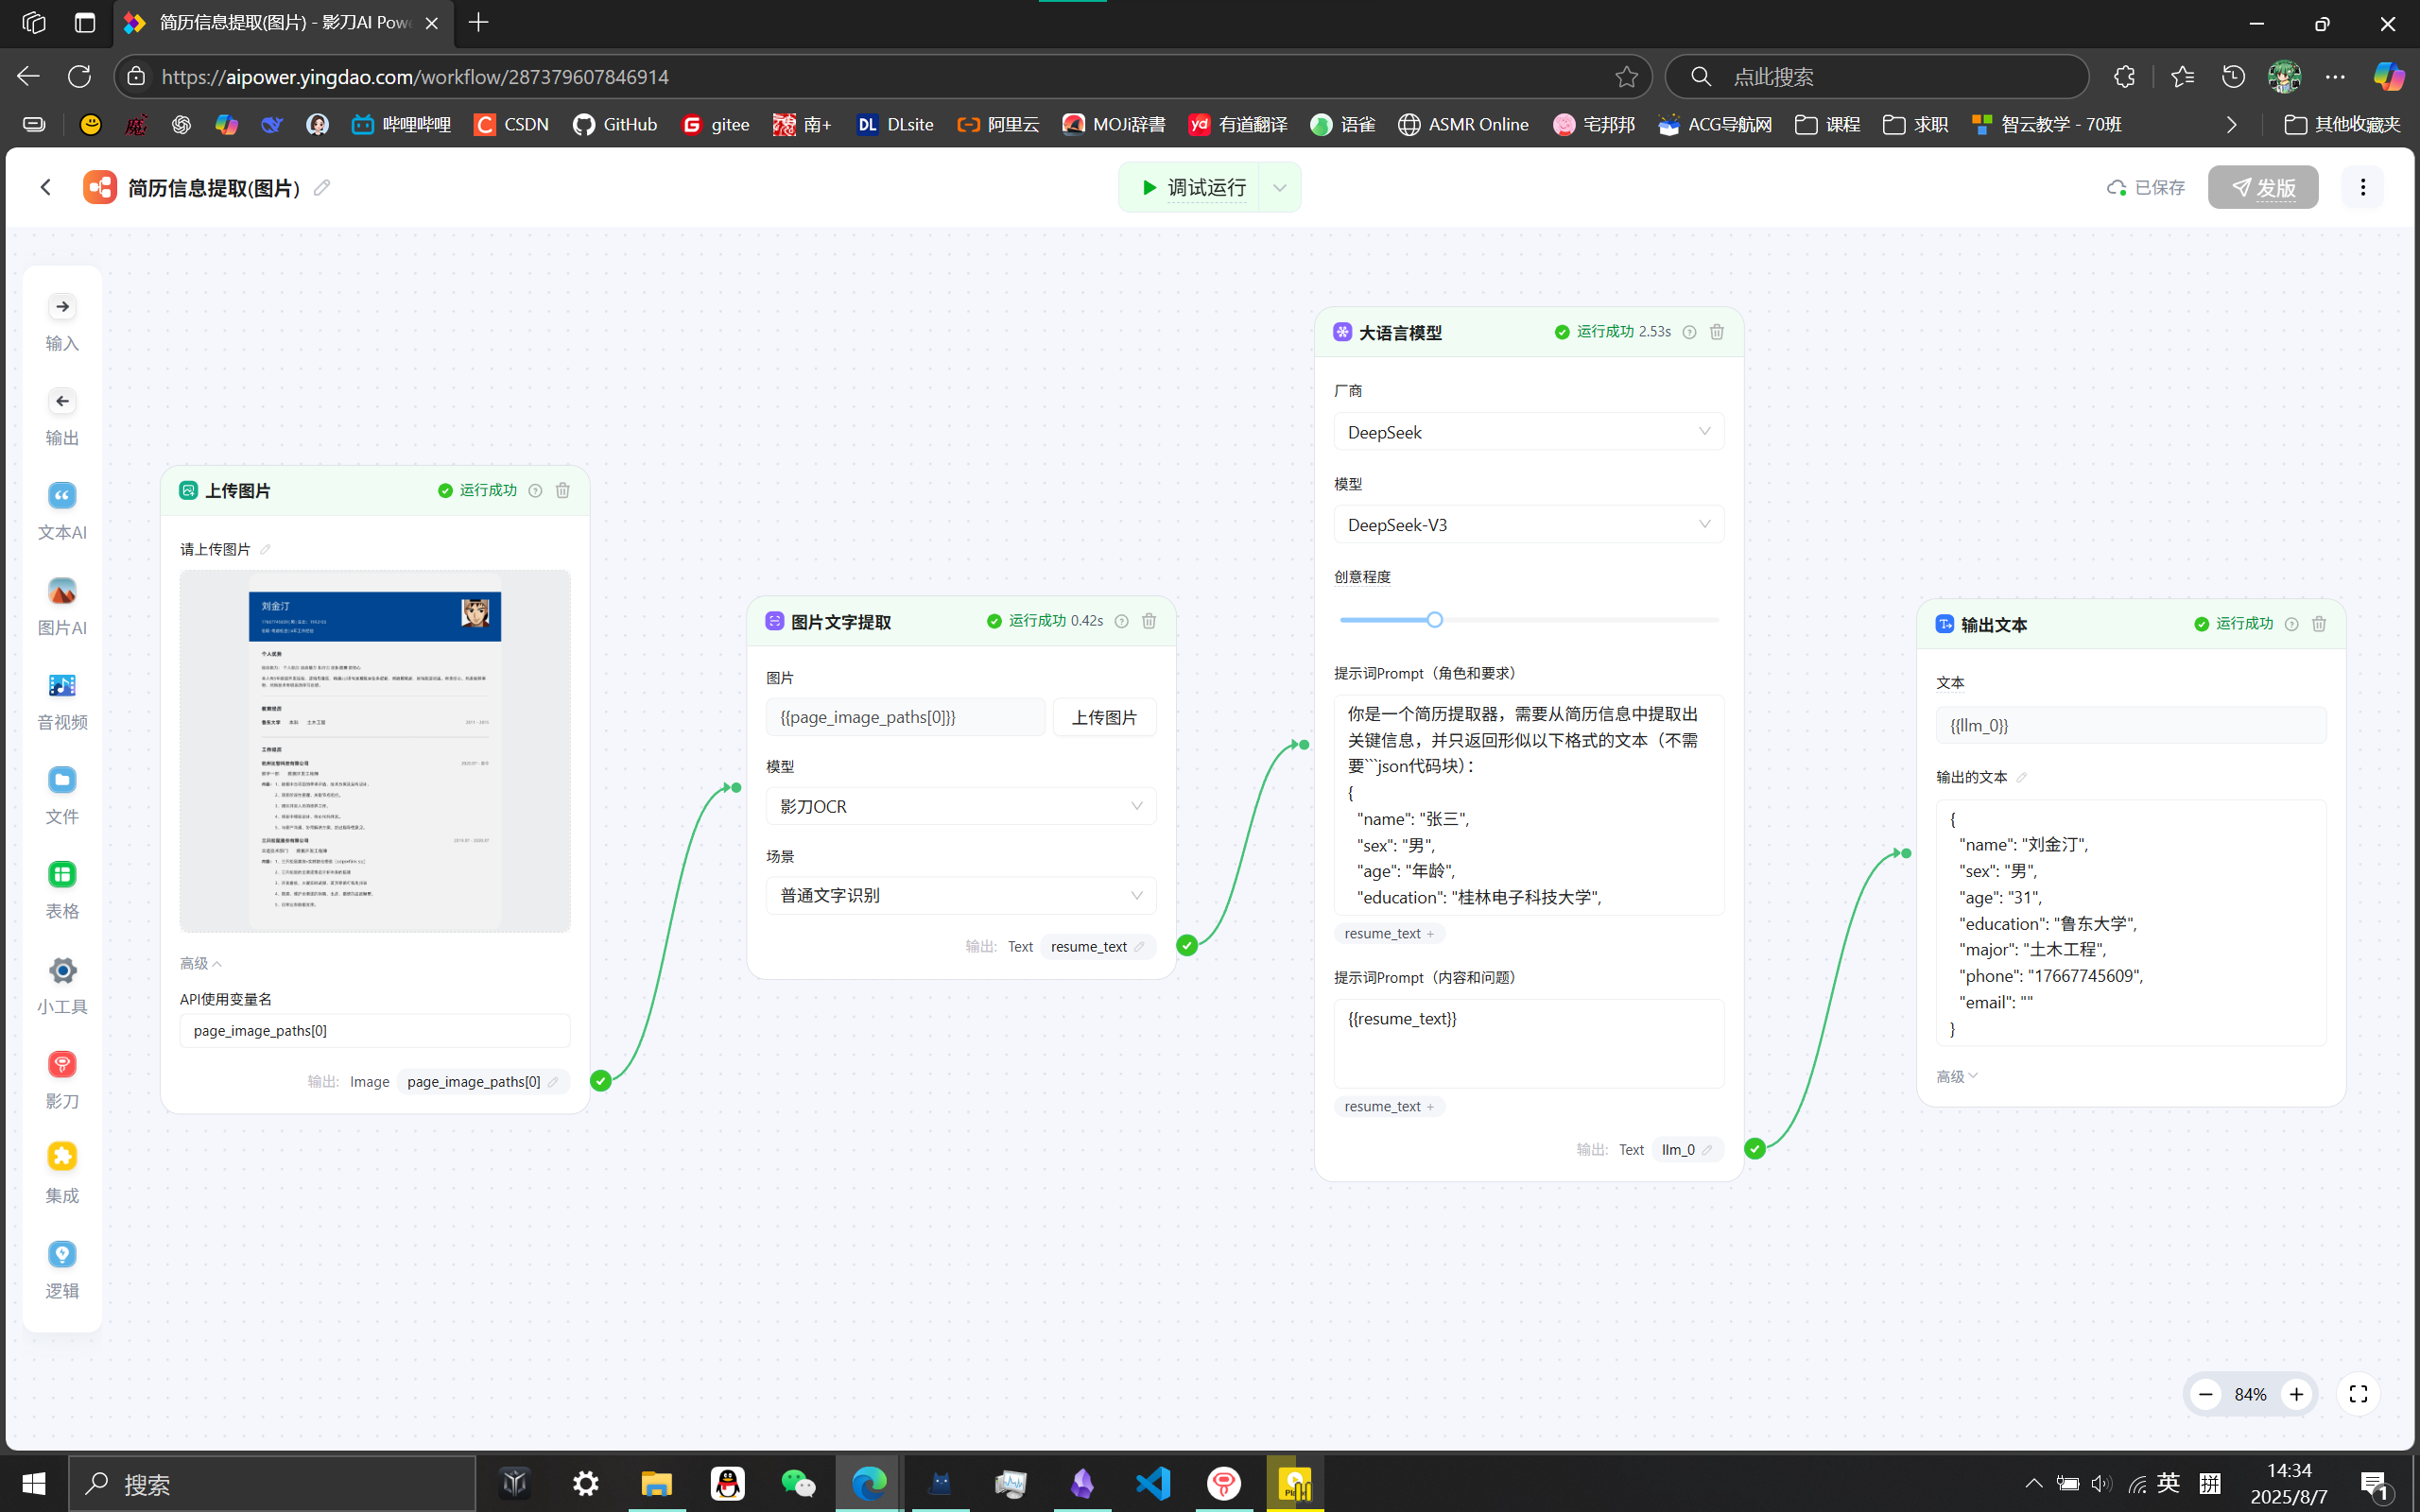Insert resume_text tag under role prompt

point(1388,933)
